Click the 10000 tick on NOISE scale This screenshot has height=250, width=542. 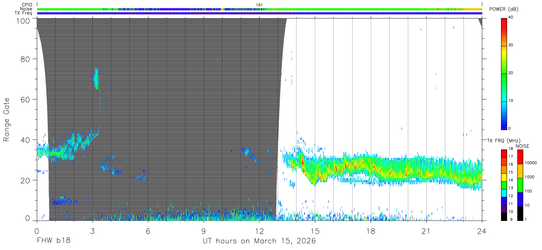pos(531,163)
